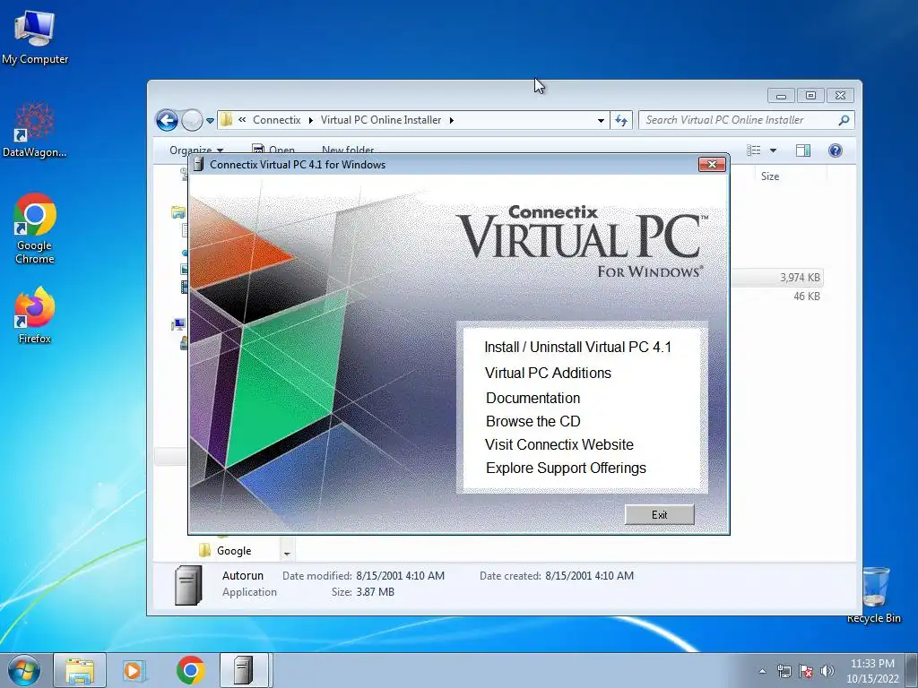Screen dimensions: 918x688
Task: Open Windows Explorer from the taskbar
Action: pyautogui.click(x=80, y=670)
